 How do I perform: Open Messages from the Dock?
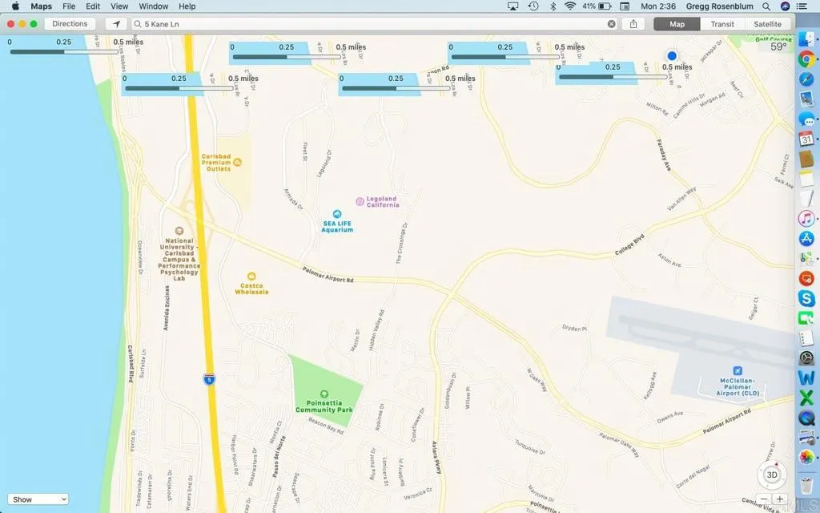[806, 119]
